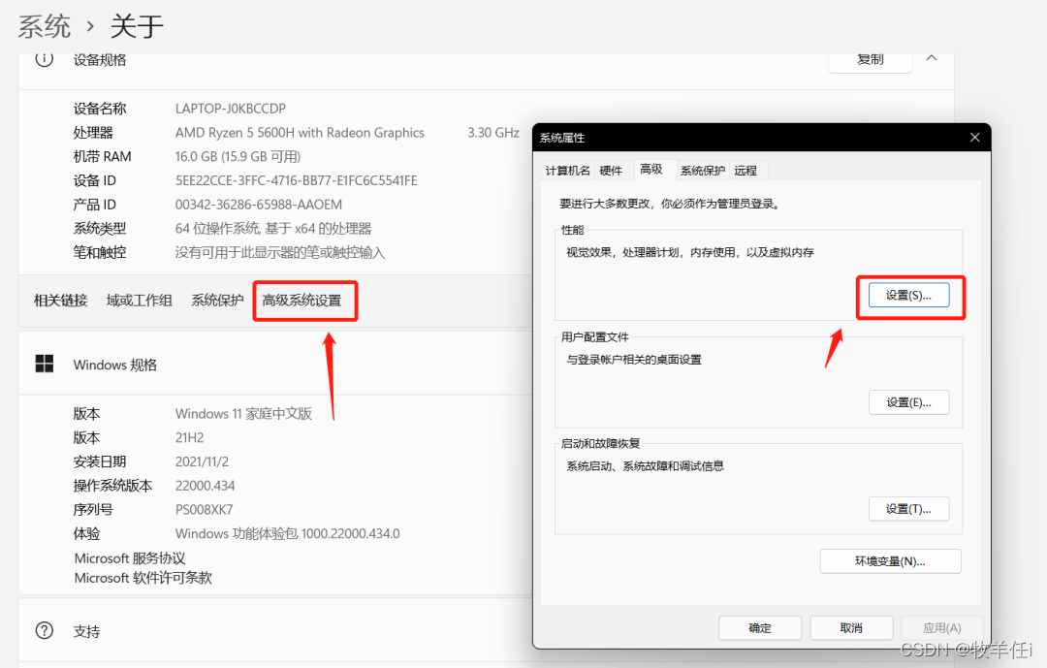1047x668 pixels.
Task: Select serial number PS008XK7
Action: (204, 510)
